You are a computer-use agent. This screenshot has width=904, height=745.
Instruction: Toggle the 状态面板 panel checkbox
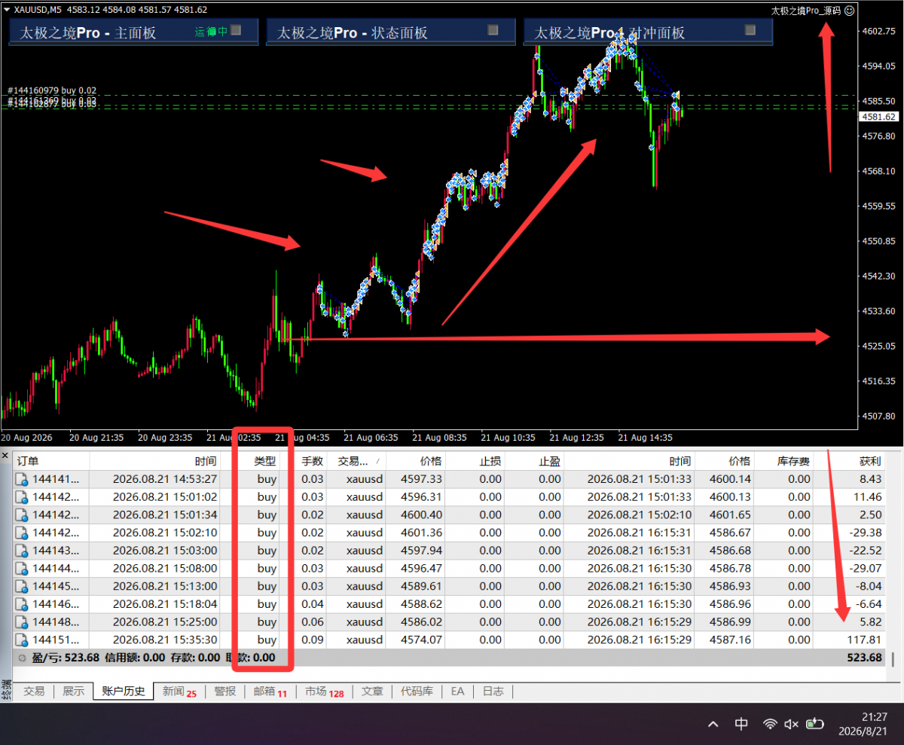pos(493,30)
